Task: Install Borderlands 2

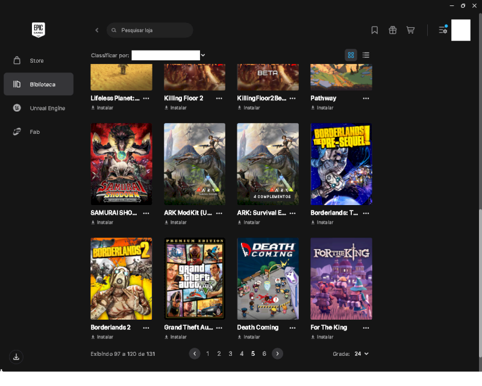Action: 102,337
